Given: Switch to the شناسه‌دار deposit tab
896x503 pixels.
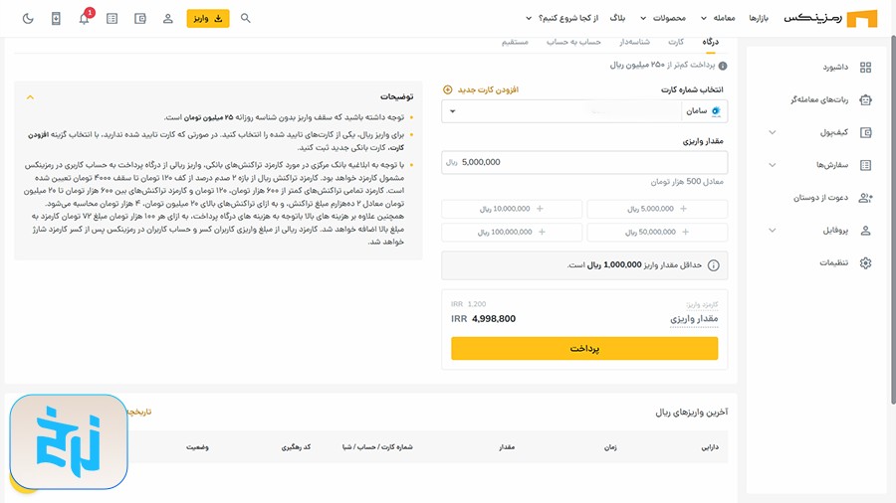Looking at the screenshot, I should pyautogui.click(x=635, y=42).
